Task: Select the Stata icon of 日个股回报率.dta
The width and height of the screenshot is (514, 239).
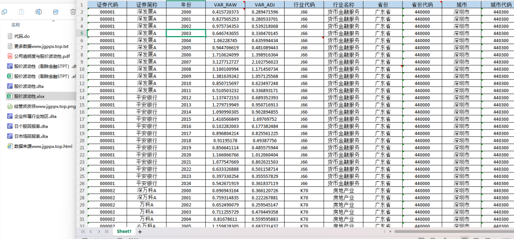Action: 10,126
